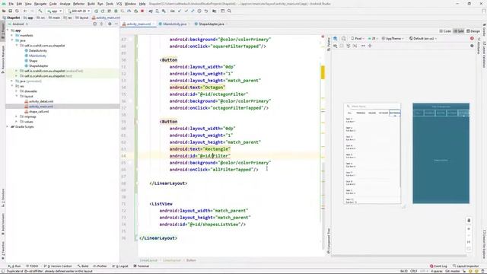Open the AppTheme dropdown
The height and width of the screenshot is (274, 487).
(393, 39)
